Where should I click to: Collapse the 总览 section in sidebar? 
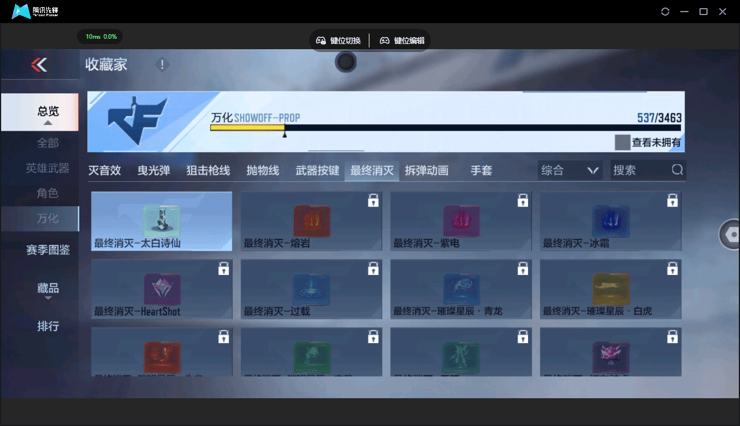[47, 112]
